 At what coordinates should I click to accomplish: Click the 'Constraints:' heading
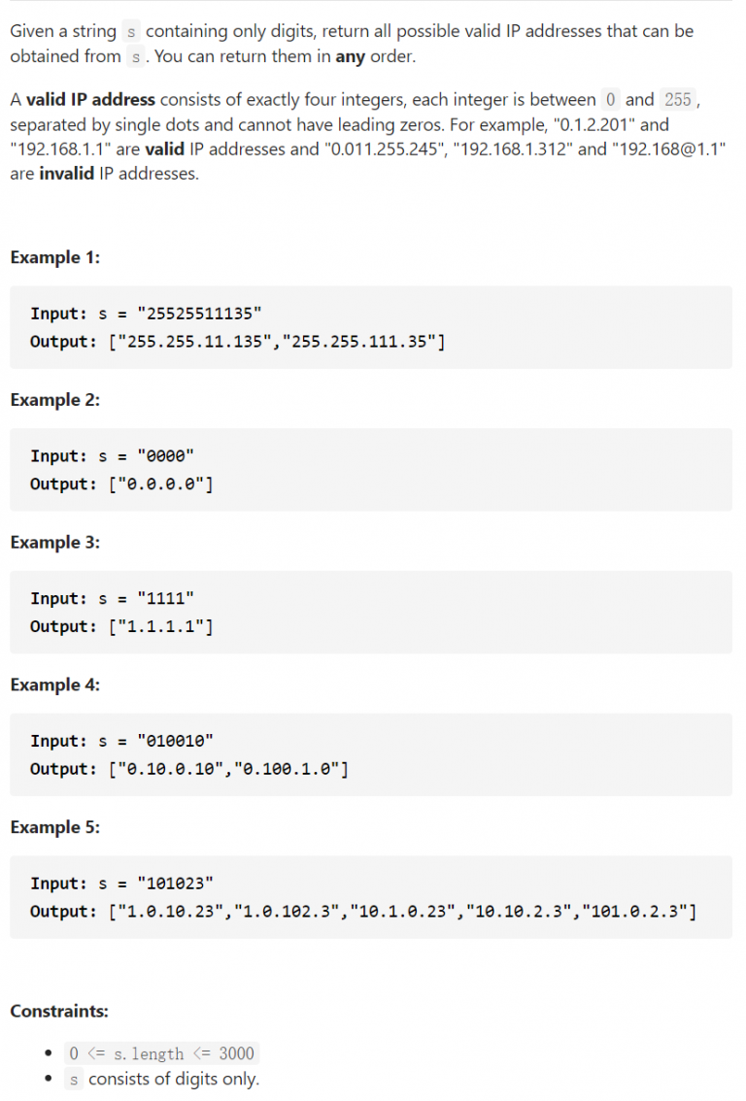coord(59,1011)
